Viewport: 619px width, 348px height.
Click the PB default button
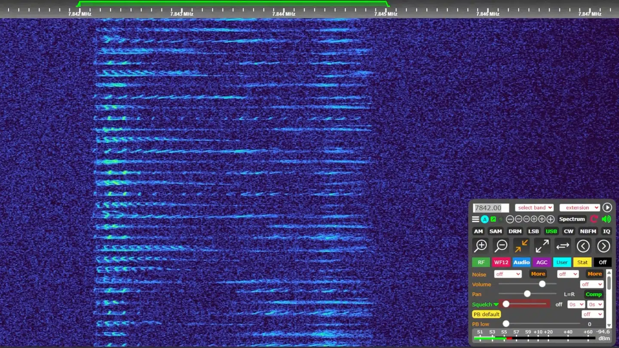tap(486, 314)
